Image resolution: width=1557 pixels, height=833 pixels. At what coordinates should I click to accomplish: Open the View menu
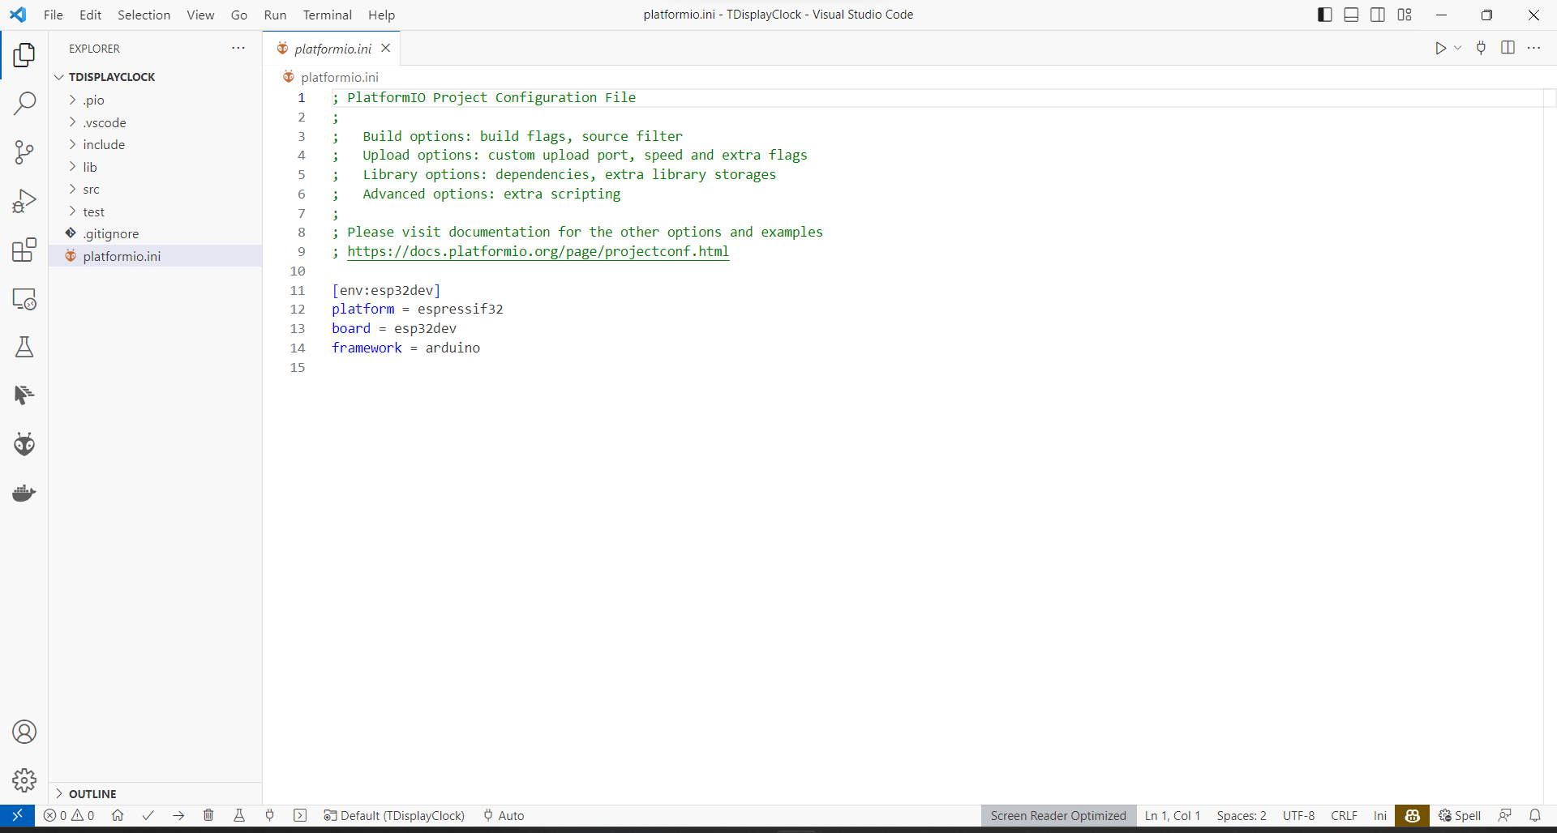point(200,15)
